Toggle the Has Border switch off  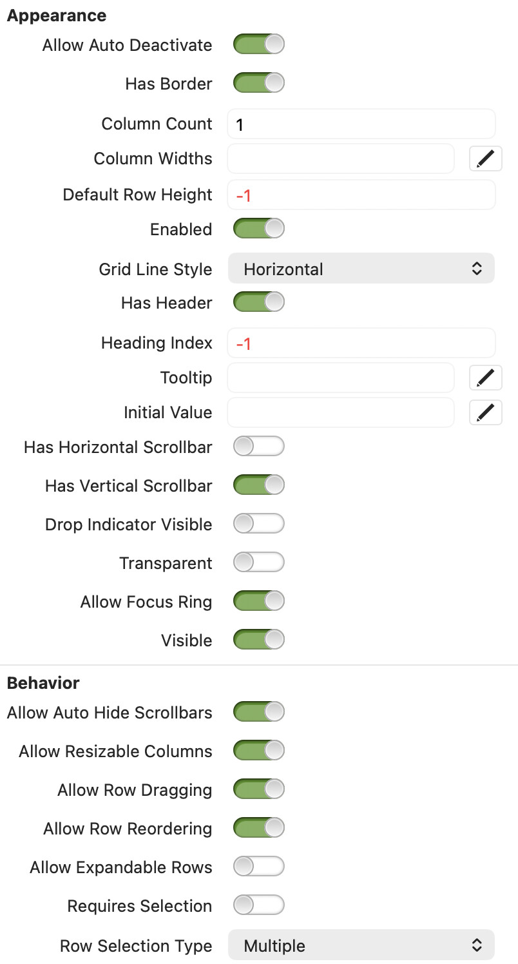coord(258,83)
